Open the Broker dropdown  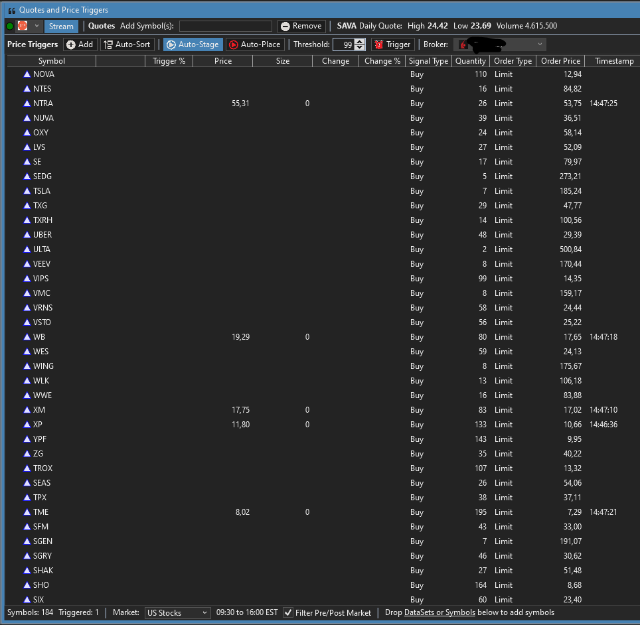coord(501,44)
